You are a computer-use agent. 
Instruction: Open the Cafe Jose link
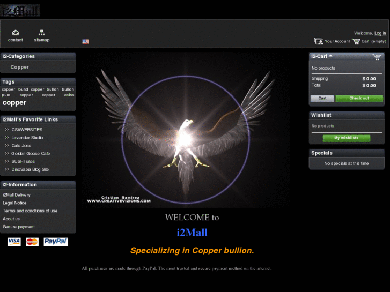(x=21, y=146)
